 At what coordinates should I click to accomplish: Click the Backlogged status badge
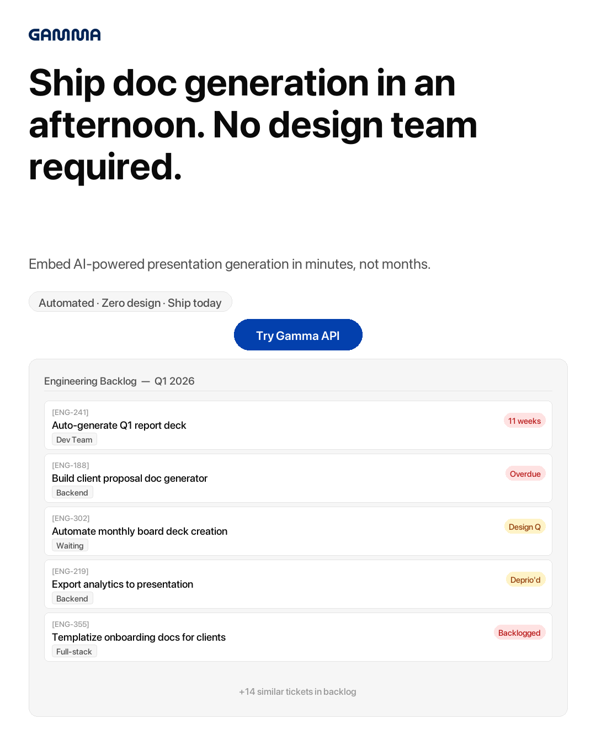click(519, 633)
